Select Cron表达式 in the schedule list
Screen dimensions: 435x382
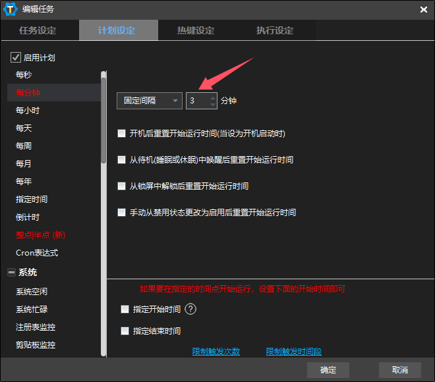(x=37, y=252)
